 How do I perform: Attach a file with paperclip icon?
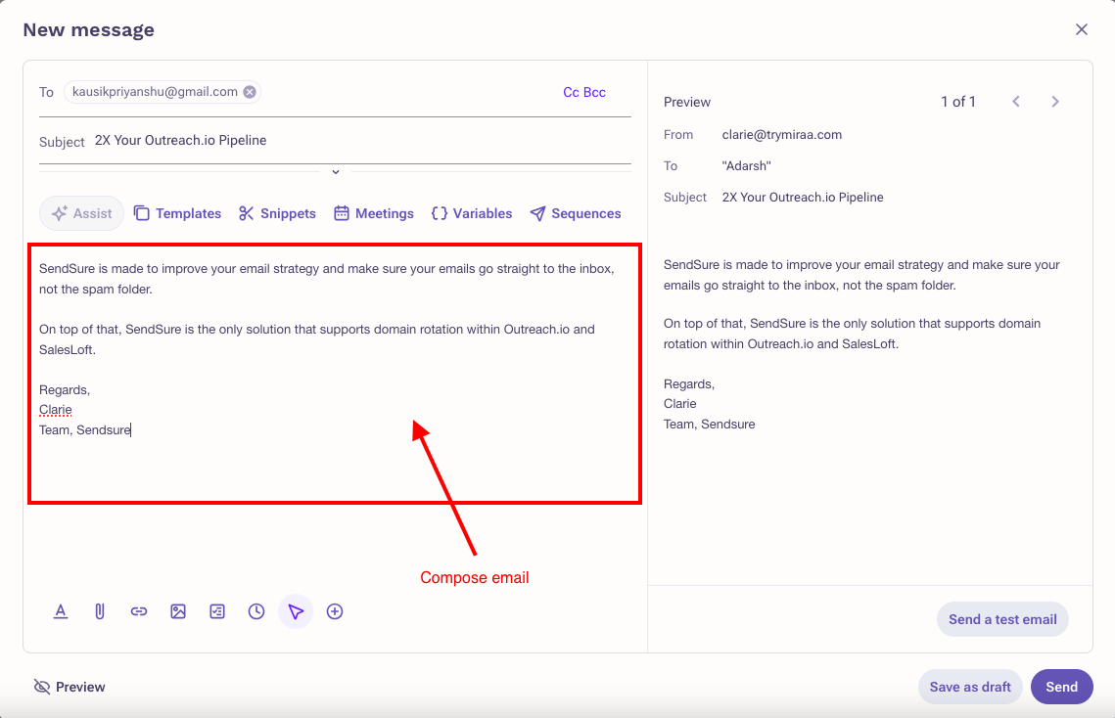click(100, 611)
